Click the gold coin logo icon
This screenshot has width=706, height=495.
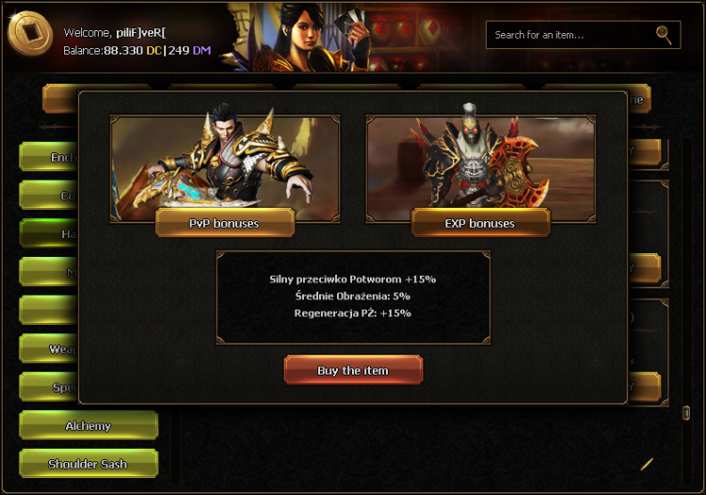31,33
